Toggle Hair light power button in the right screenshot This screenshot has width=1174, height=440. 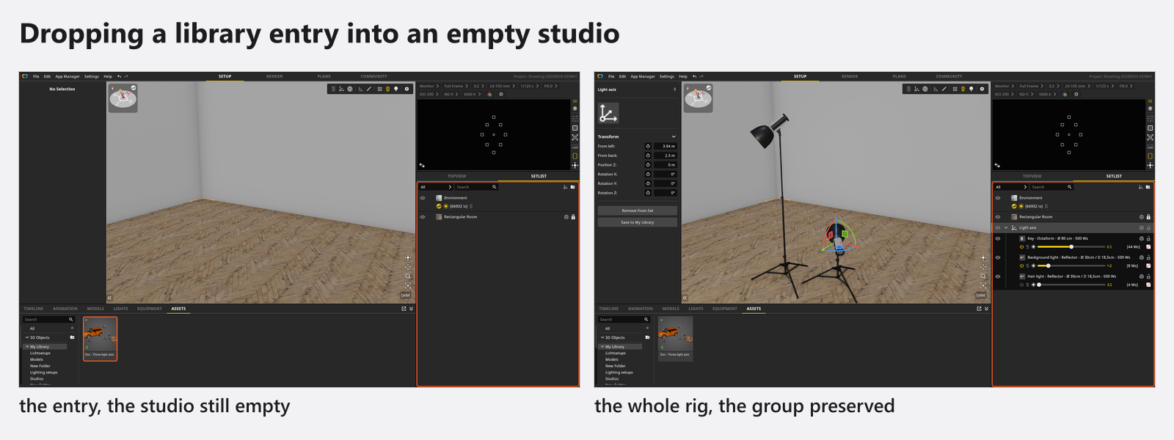click(x=1021, y=285)
